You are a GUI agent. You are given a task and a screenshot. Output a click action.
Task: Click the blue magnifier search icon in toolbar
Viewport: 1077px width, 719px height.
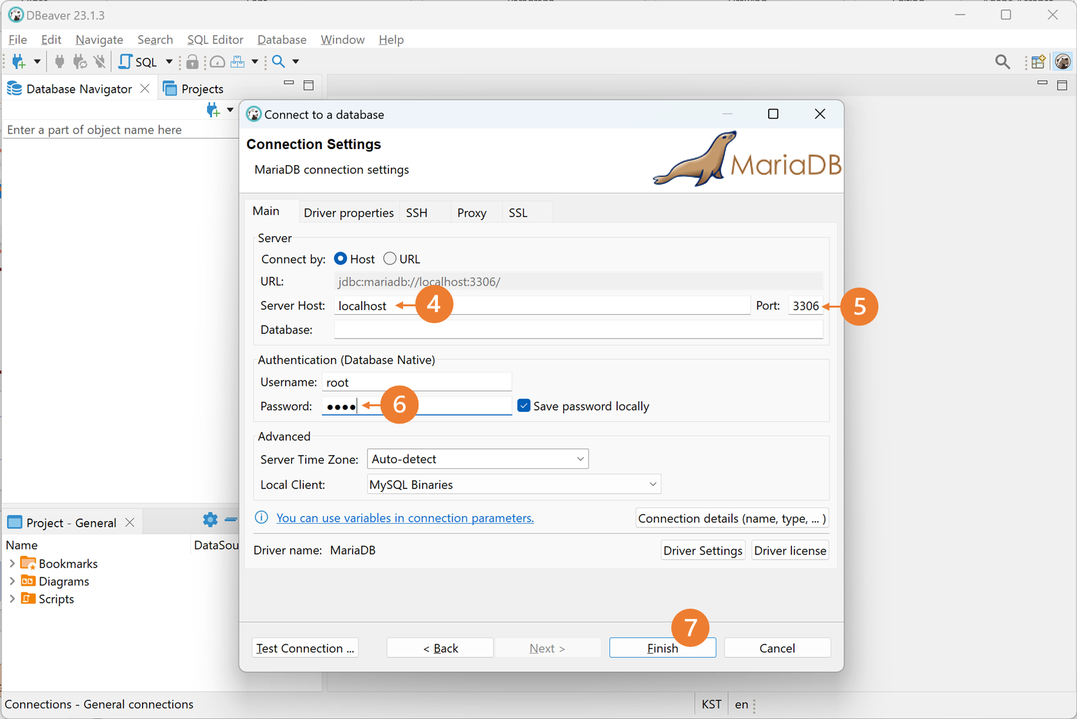tap(279, 61)
